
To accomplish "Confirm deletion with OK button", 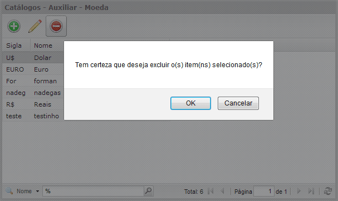I will pos(190,103).
